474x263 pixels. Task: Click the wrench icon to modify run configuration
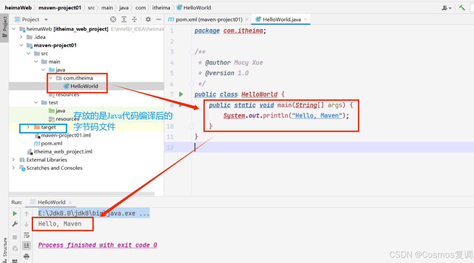click(15, 224)
